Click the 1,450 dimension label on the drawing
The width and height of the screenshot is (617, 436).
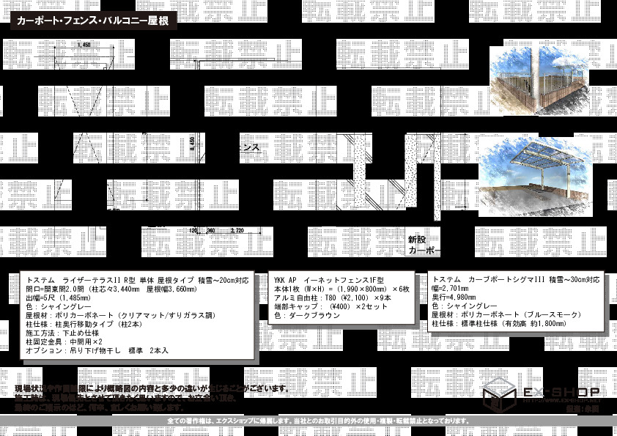(84, 45)
